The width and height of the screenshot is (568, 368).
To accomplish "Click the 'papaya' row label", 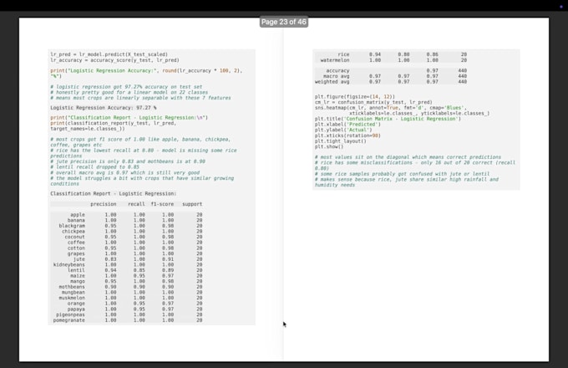I will 76,309.
